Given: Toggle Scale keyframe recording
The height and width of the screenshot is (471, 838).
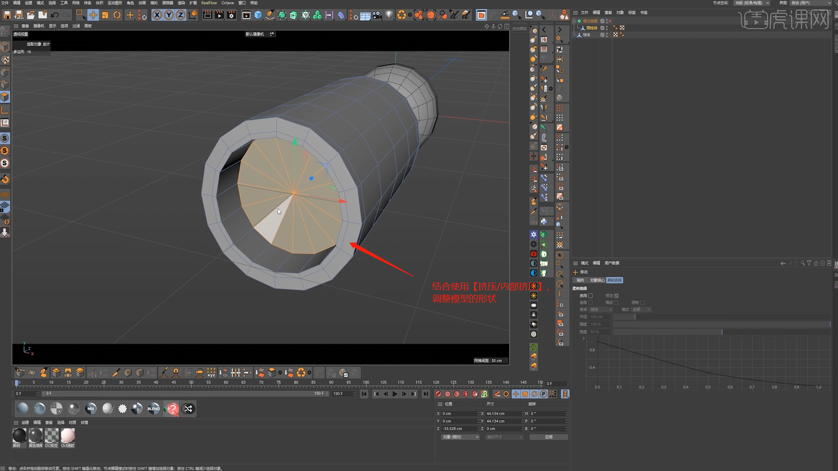Looking at the screenshot, I should (525, 394).
